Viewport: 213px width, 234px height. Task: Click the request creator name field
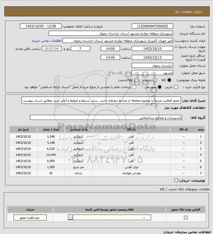pos(118,41)
